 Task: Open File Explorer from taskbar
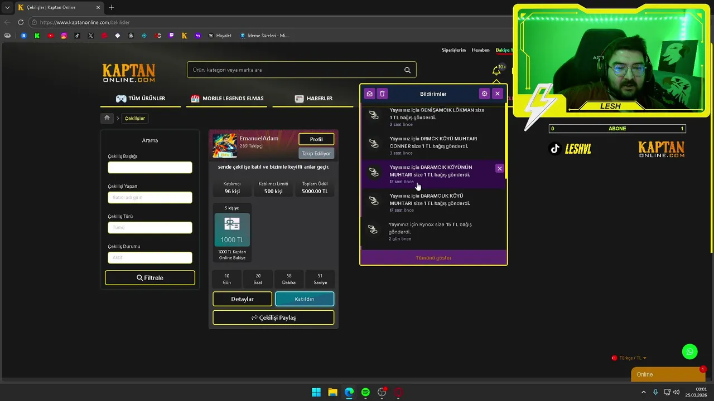pyautogui.click(x=332, y=392)
